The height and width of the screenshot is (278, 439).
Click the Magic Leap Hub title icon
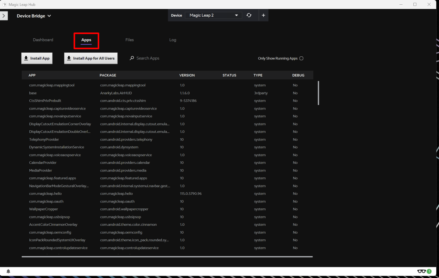click(x=4, y=4)
